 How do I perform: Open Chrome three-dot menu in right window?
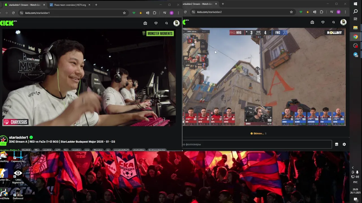tap(345, 12)
